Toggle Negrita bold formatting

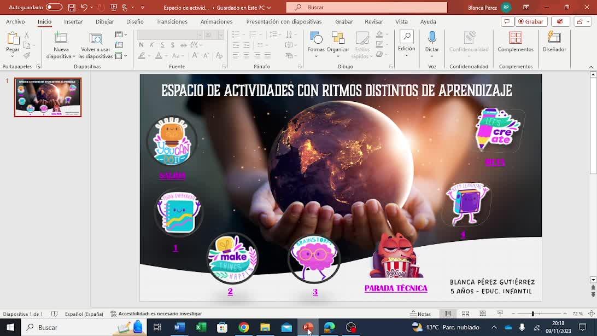click(x=141, y=45)
